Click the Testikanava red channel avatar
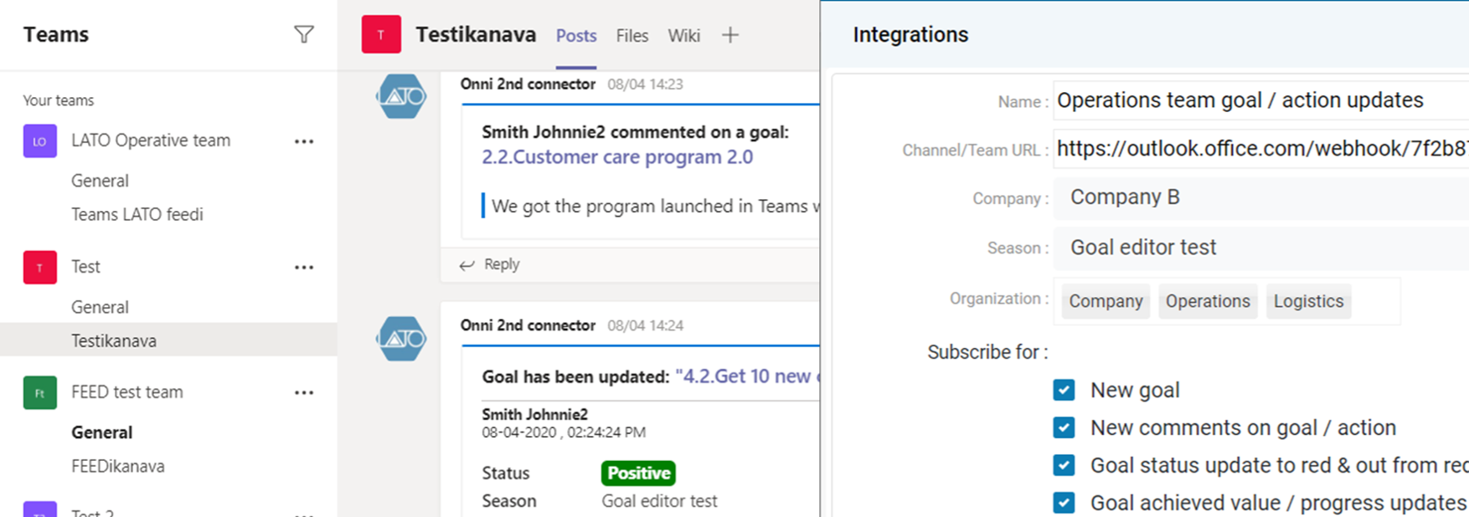The width and height of the screenshot is (1469, 517). pyautogui.click(x=381, y=34)
